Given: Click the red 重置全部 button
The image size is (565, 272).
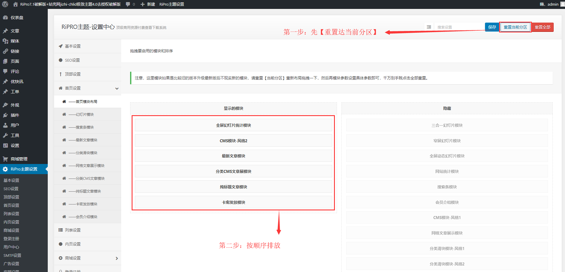Looking at the screenshot, I should pyautogui.click(x=542, y=27).
